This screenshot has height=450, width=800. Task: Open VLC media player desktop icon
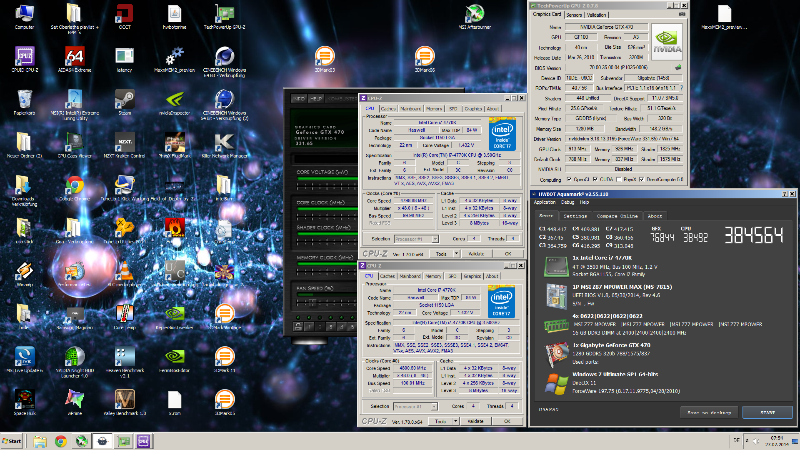(125, 275)
